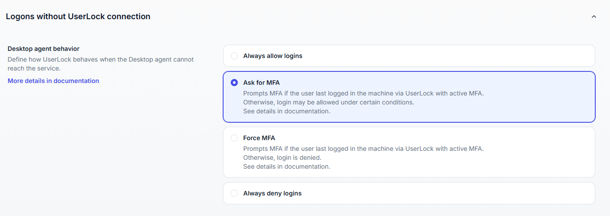Open More details in documentation link

(53, 81)
